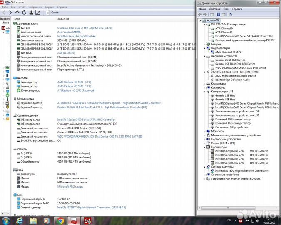Open the Избранное menu in AIDA64
281x225 pixels.
35,7
